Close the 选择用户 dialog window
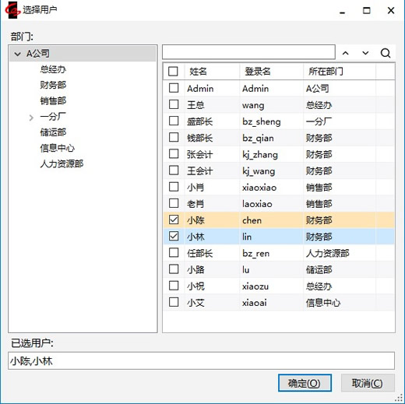The image size is (405, 404). pyautogui.click(x=391, y=10)
